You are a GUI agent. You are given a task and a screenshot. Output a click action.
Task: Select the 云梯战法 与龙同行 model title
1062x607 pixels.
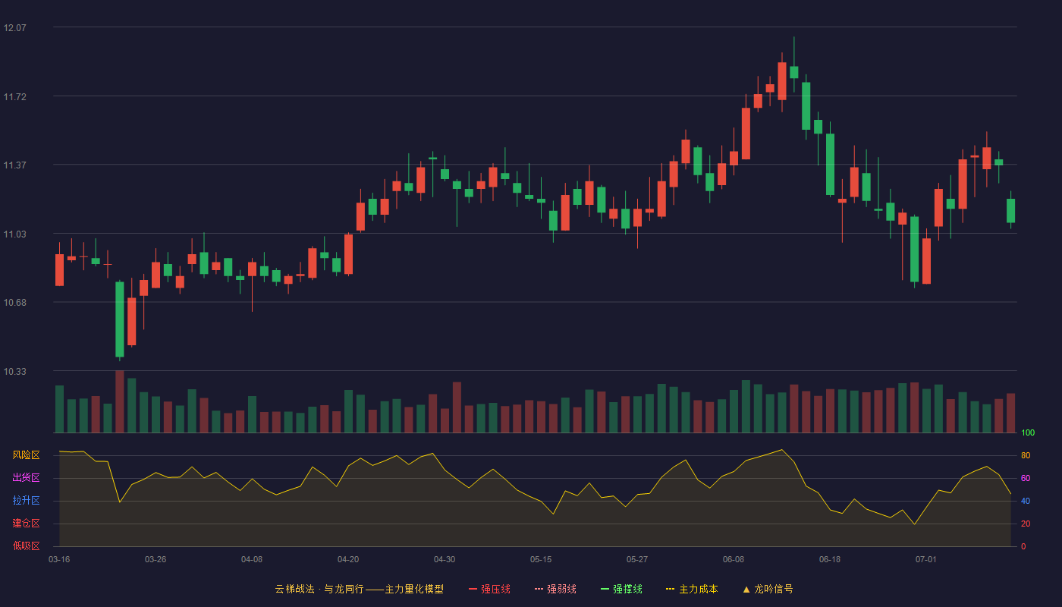pos(360,589)
